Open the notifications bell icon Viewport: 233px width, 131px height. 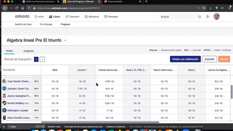[x=208, y=17]
